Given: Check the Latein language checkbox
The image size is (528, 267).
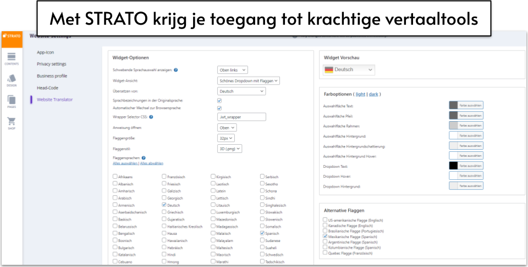Looking at the screenshot, I should click(213, 190).
